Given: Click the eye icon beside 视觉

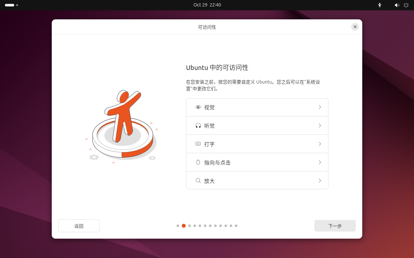Looking at the screenshot, I should pyautogui.click(x=198, y=107).
